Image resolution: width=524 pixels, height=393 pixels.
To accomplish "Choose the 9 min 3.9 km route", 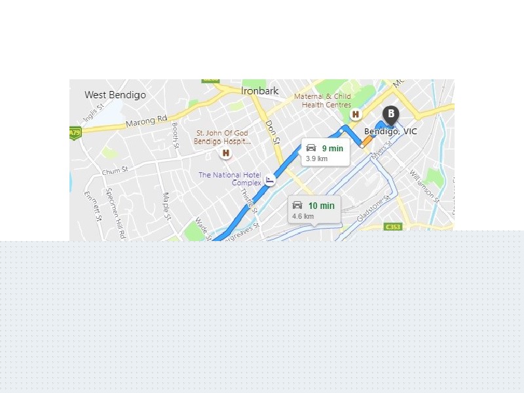I will click(326, 152).
